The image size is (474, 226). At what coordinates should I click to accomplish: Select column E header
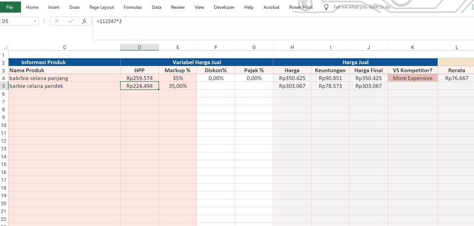click(178, 47)
